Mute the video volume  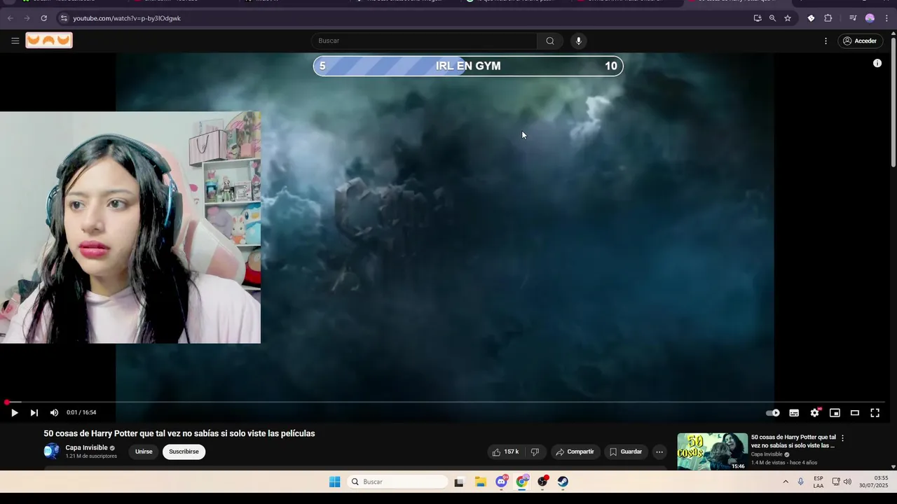coord(54,412)
